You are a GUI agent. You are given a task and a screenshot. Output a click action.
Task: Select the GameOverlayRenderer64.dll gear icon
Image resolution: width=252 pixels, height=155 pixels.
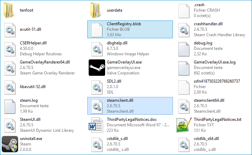(x=10, y=68)
